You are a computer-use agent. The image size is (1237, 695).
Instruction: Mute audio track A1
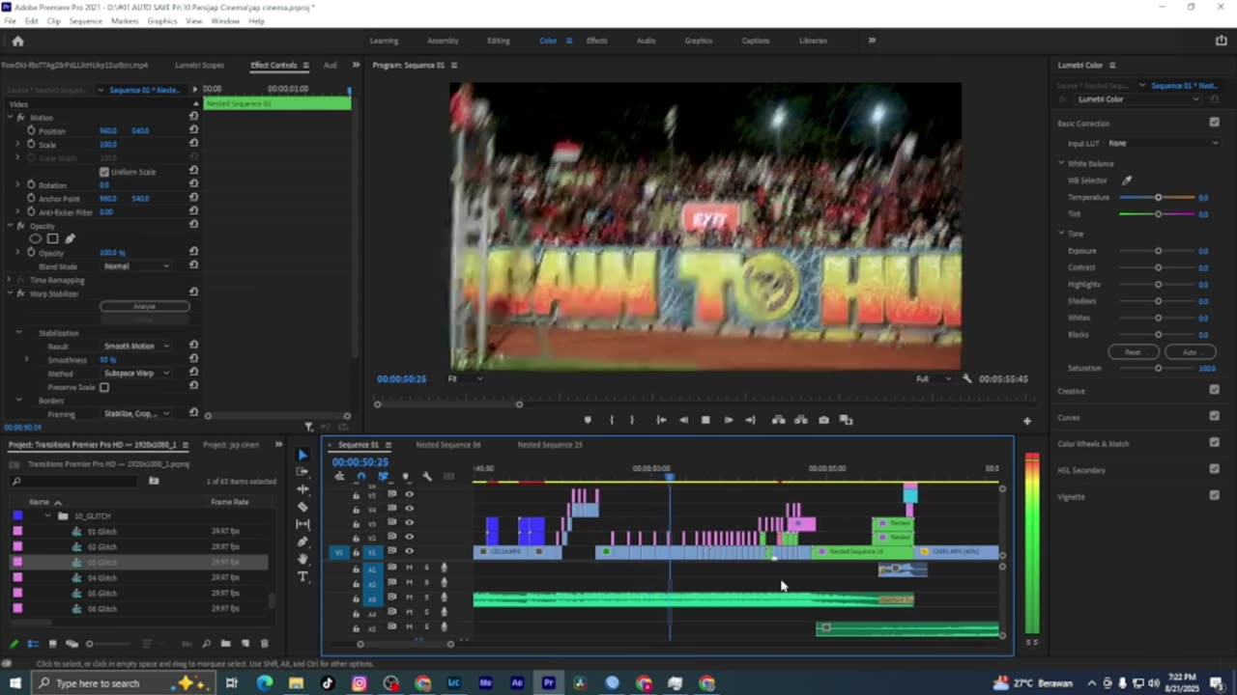pyautogui.click(x=409, y=568)
